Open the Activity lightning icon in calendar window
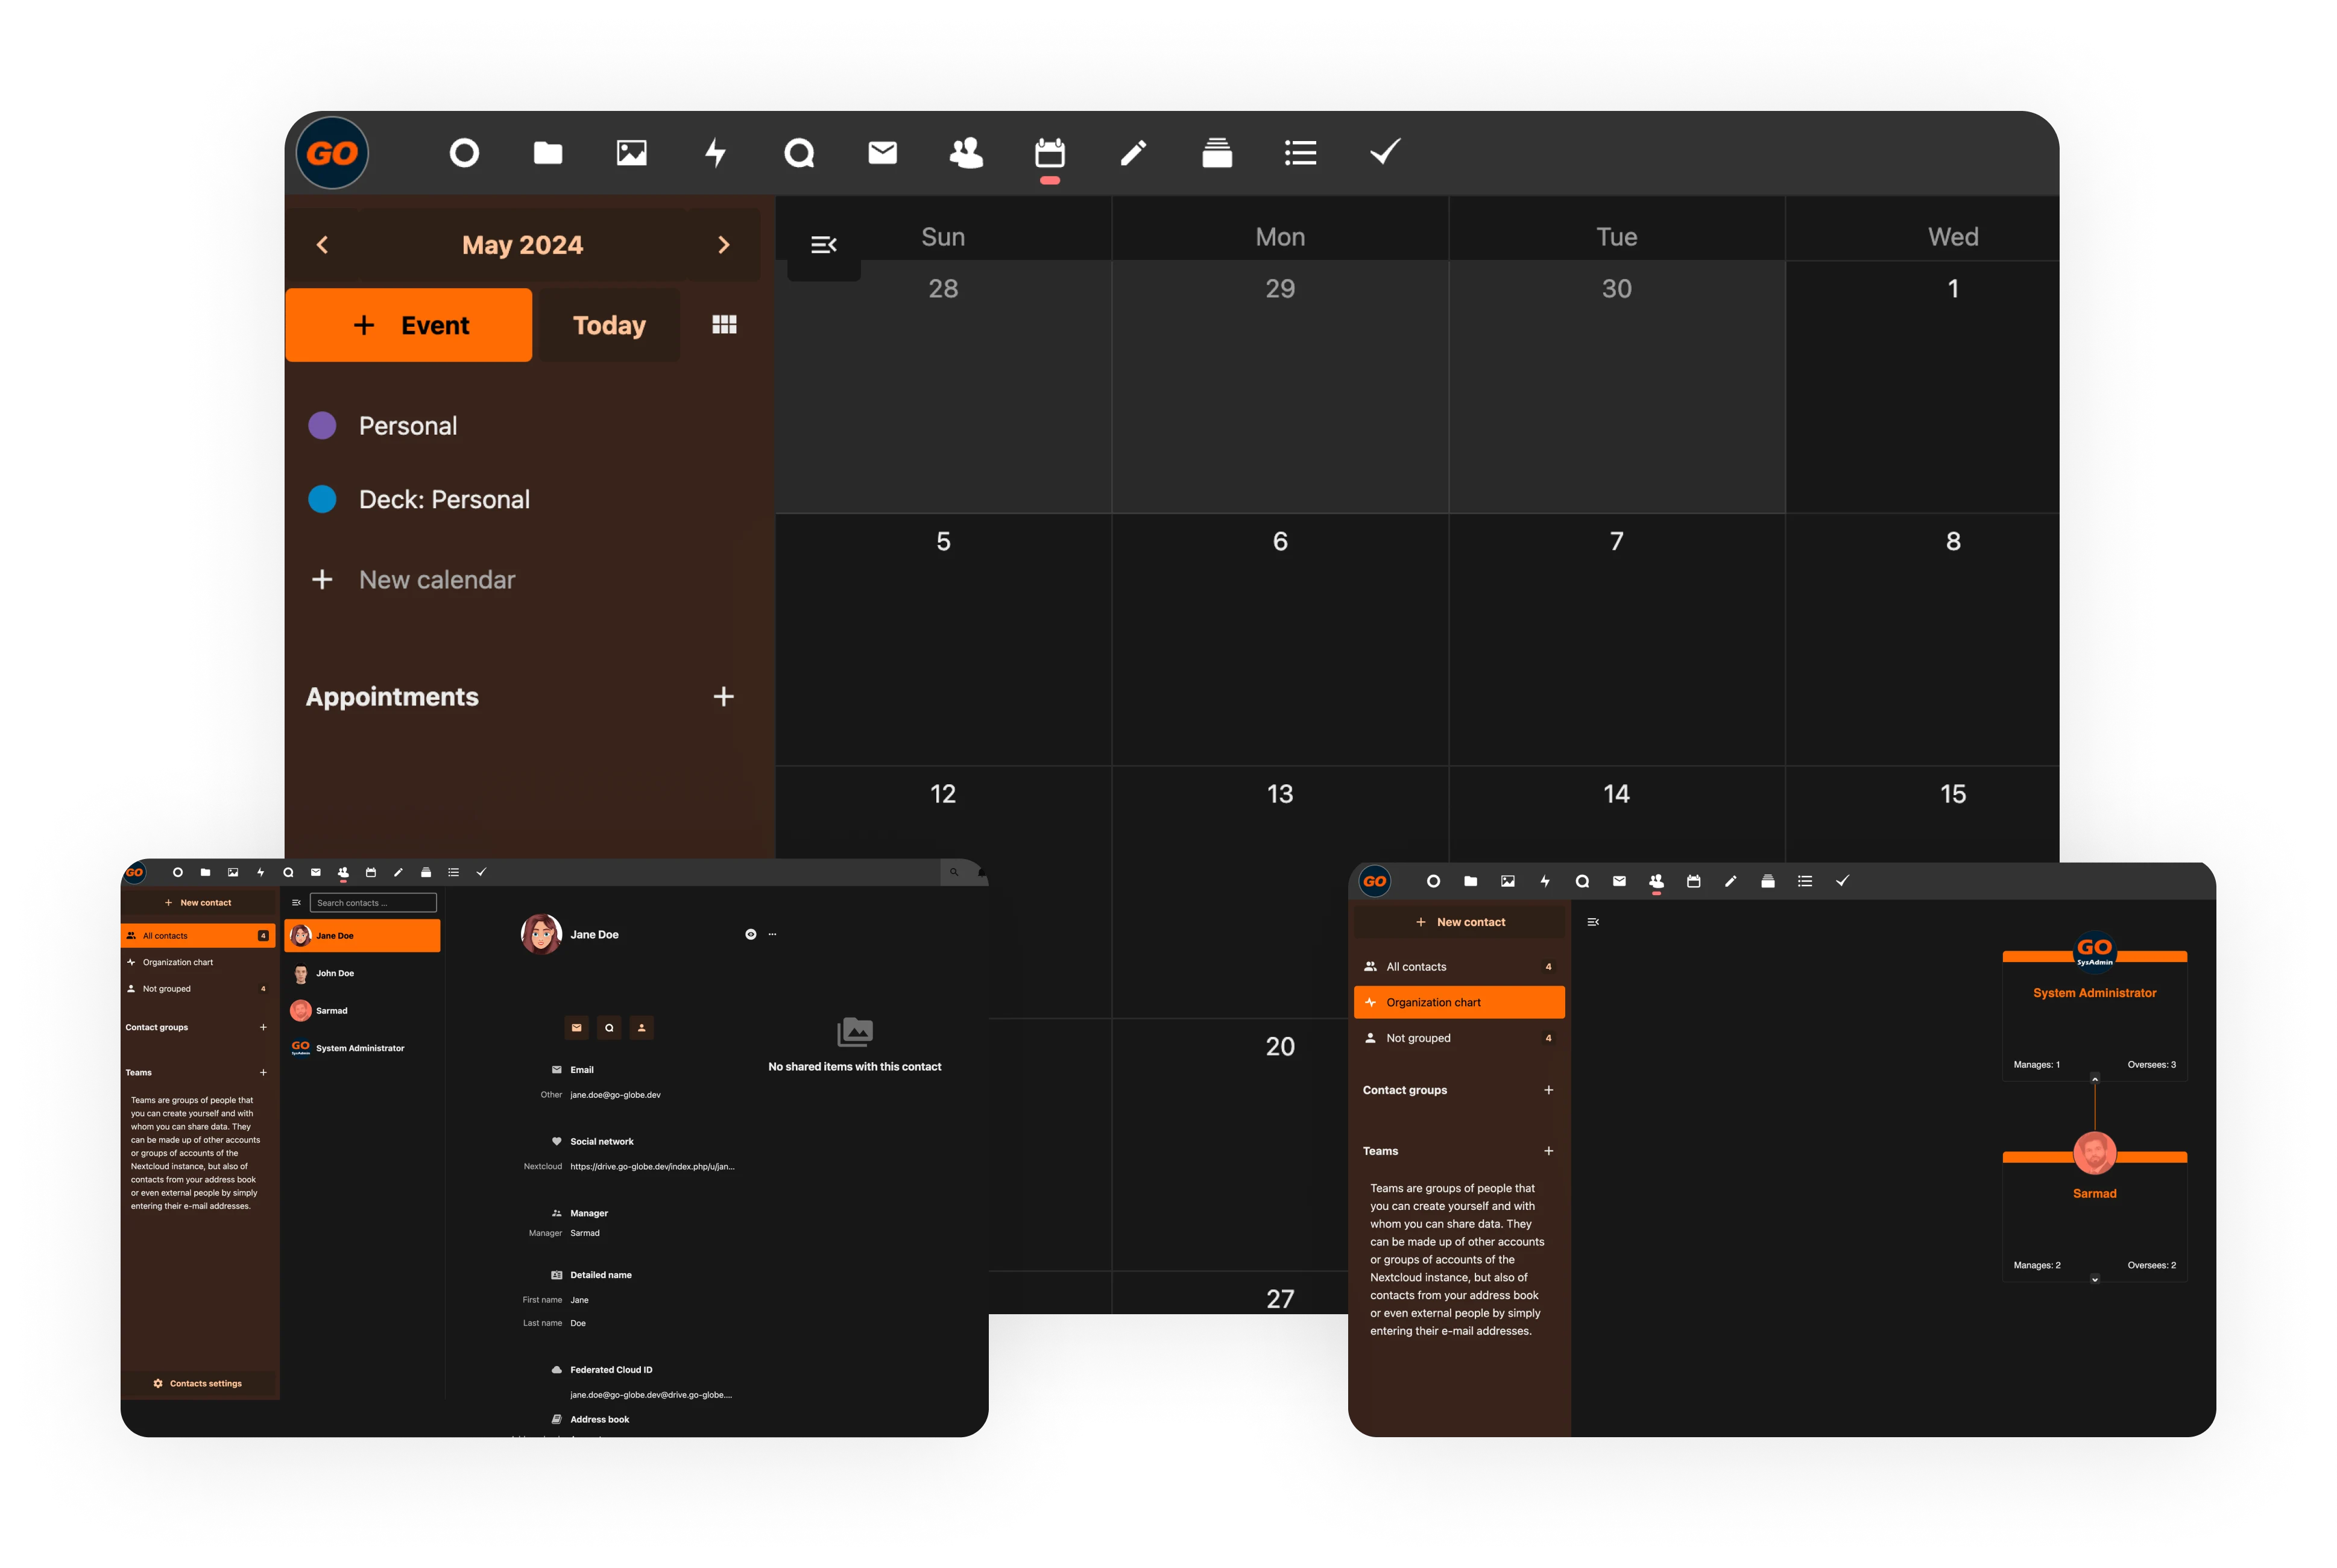The height and width of the screenshot is (1568, 2337). tap(716, 153)
